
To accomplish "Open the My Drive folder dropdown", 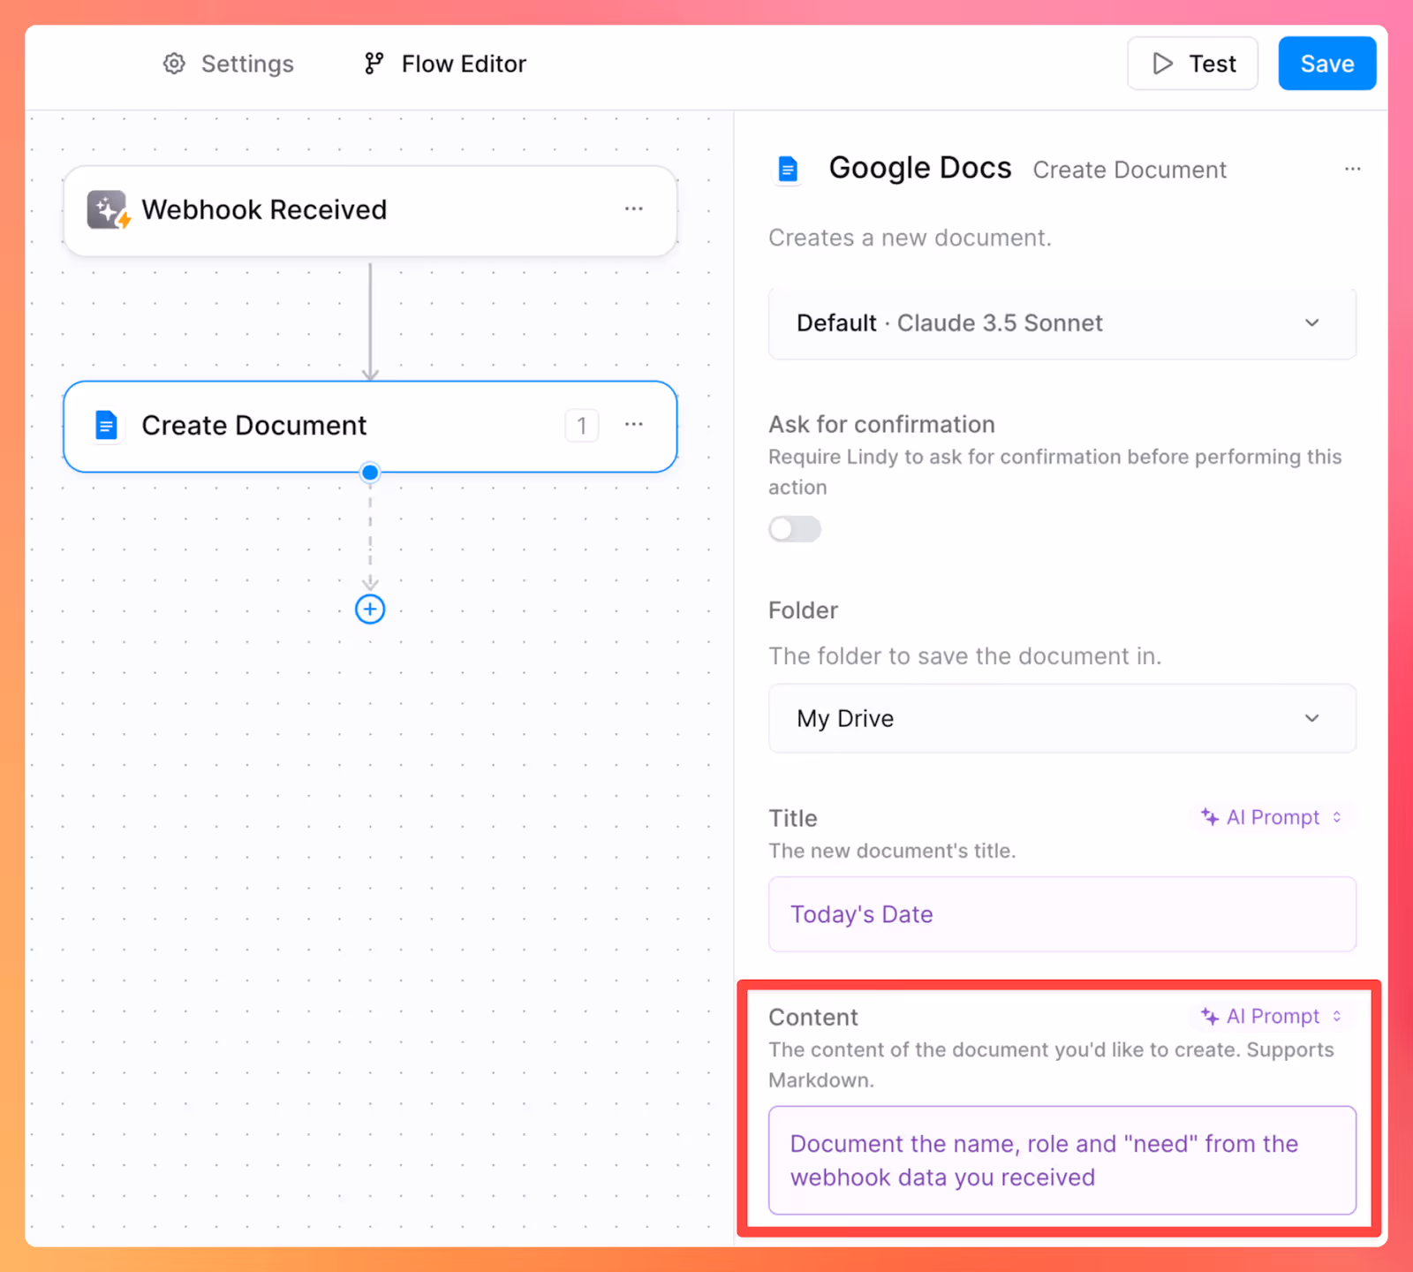I will tap(1062, 718).
